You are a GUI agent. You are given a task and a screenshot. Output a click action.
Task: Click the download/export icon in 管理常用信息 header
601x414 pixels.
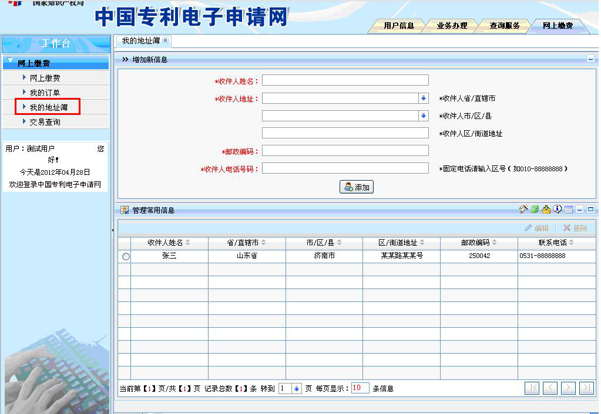point(546,209)
